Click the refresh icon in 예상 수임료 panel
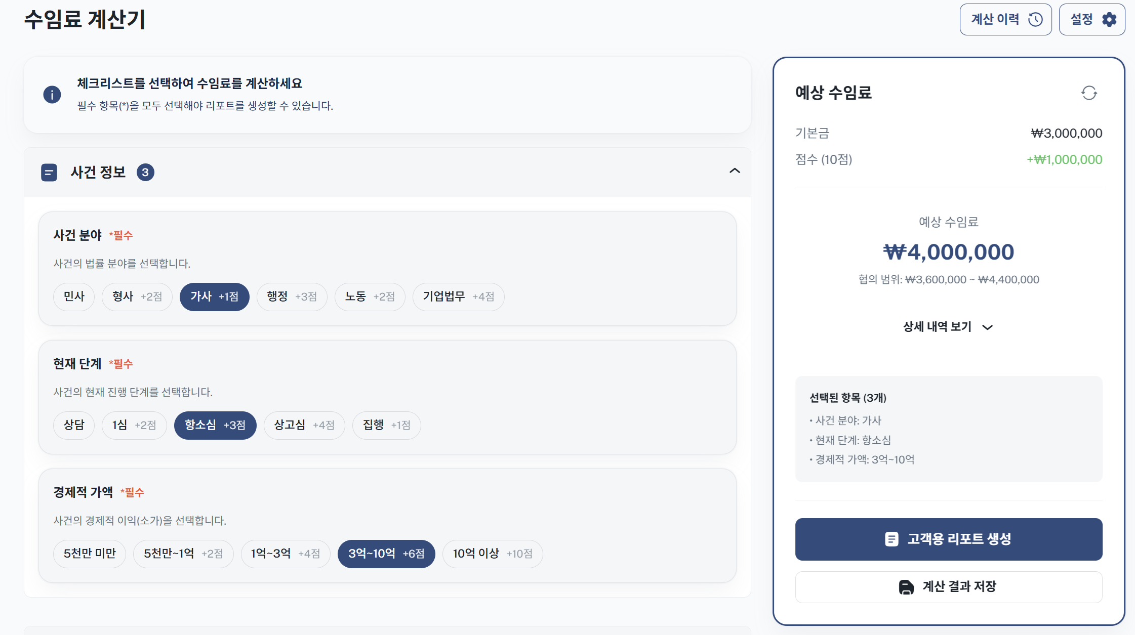 [1090, 93]
